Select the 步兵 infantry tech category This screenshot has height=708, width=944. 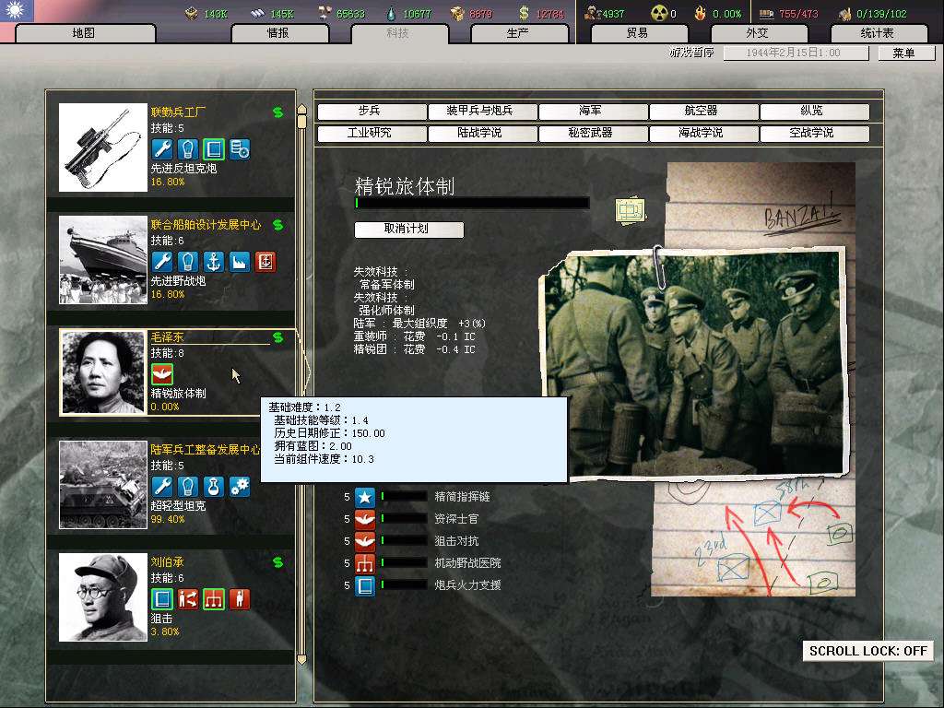(372, 111)
